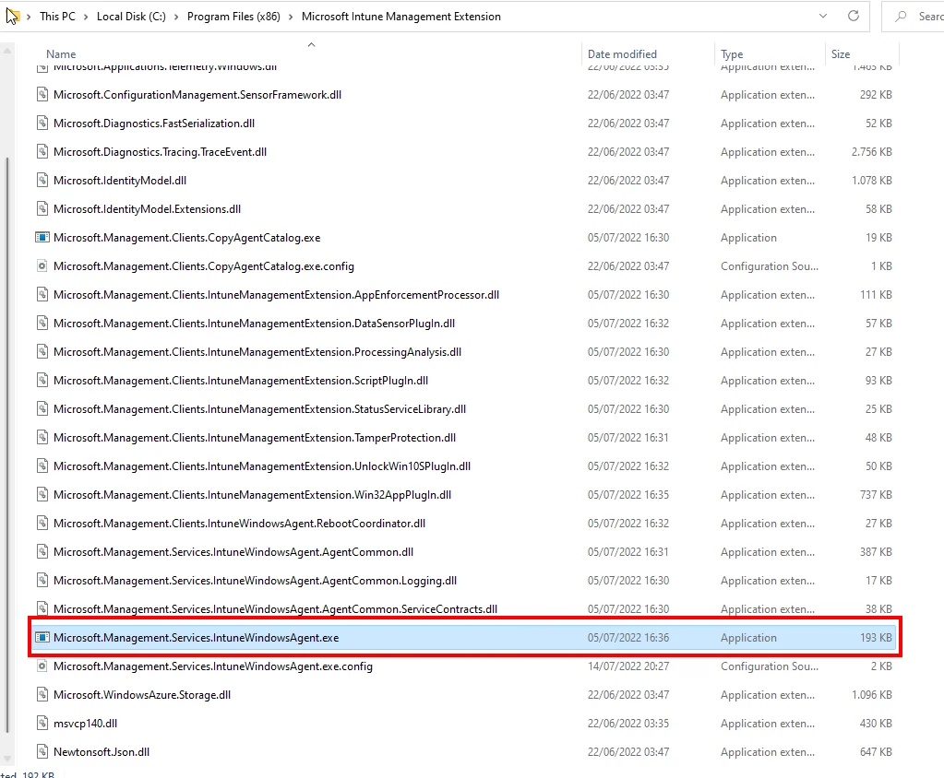Click the Newtonsoft.Json.dll file icon

point(42,751)
